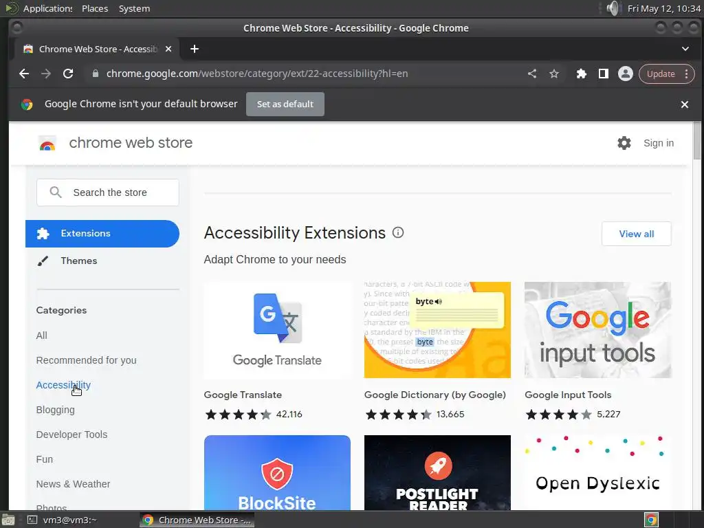Image resolution: width=704 pixels, height=528 pixels.
Task: Open the Google Dictionary extension thumbnail
Action: 437,330
